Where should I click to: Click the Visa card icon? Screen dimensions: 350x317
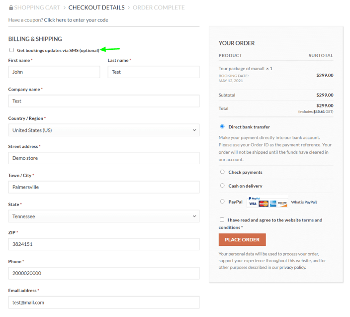[x=253, y=204]
